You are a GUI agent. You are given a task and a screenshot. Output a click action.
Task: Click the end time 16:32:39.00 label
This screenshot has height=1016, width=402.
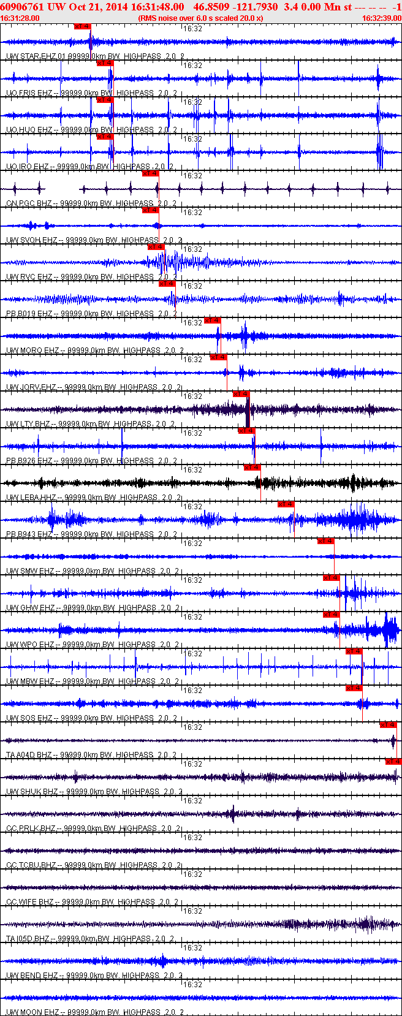[x=382, y=18]
